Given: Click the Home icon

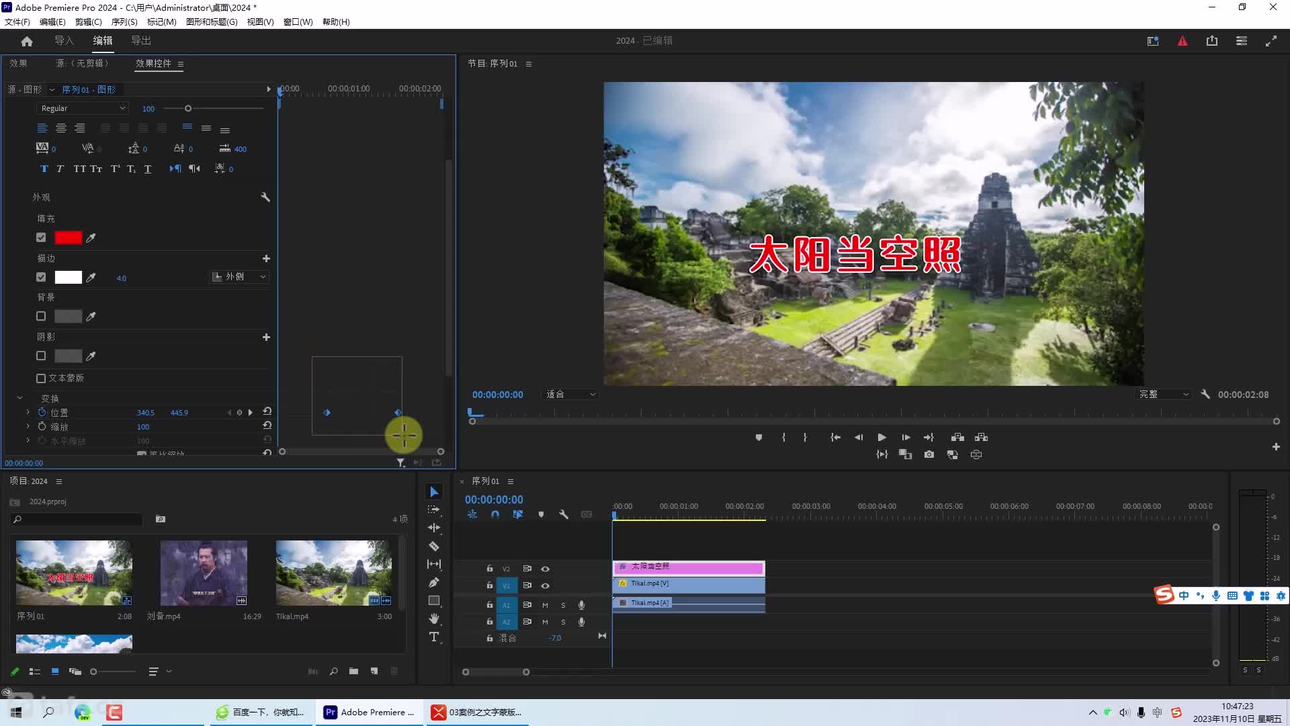Looking at the screenshot, I should [27, 41].
